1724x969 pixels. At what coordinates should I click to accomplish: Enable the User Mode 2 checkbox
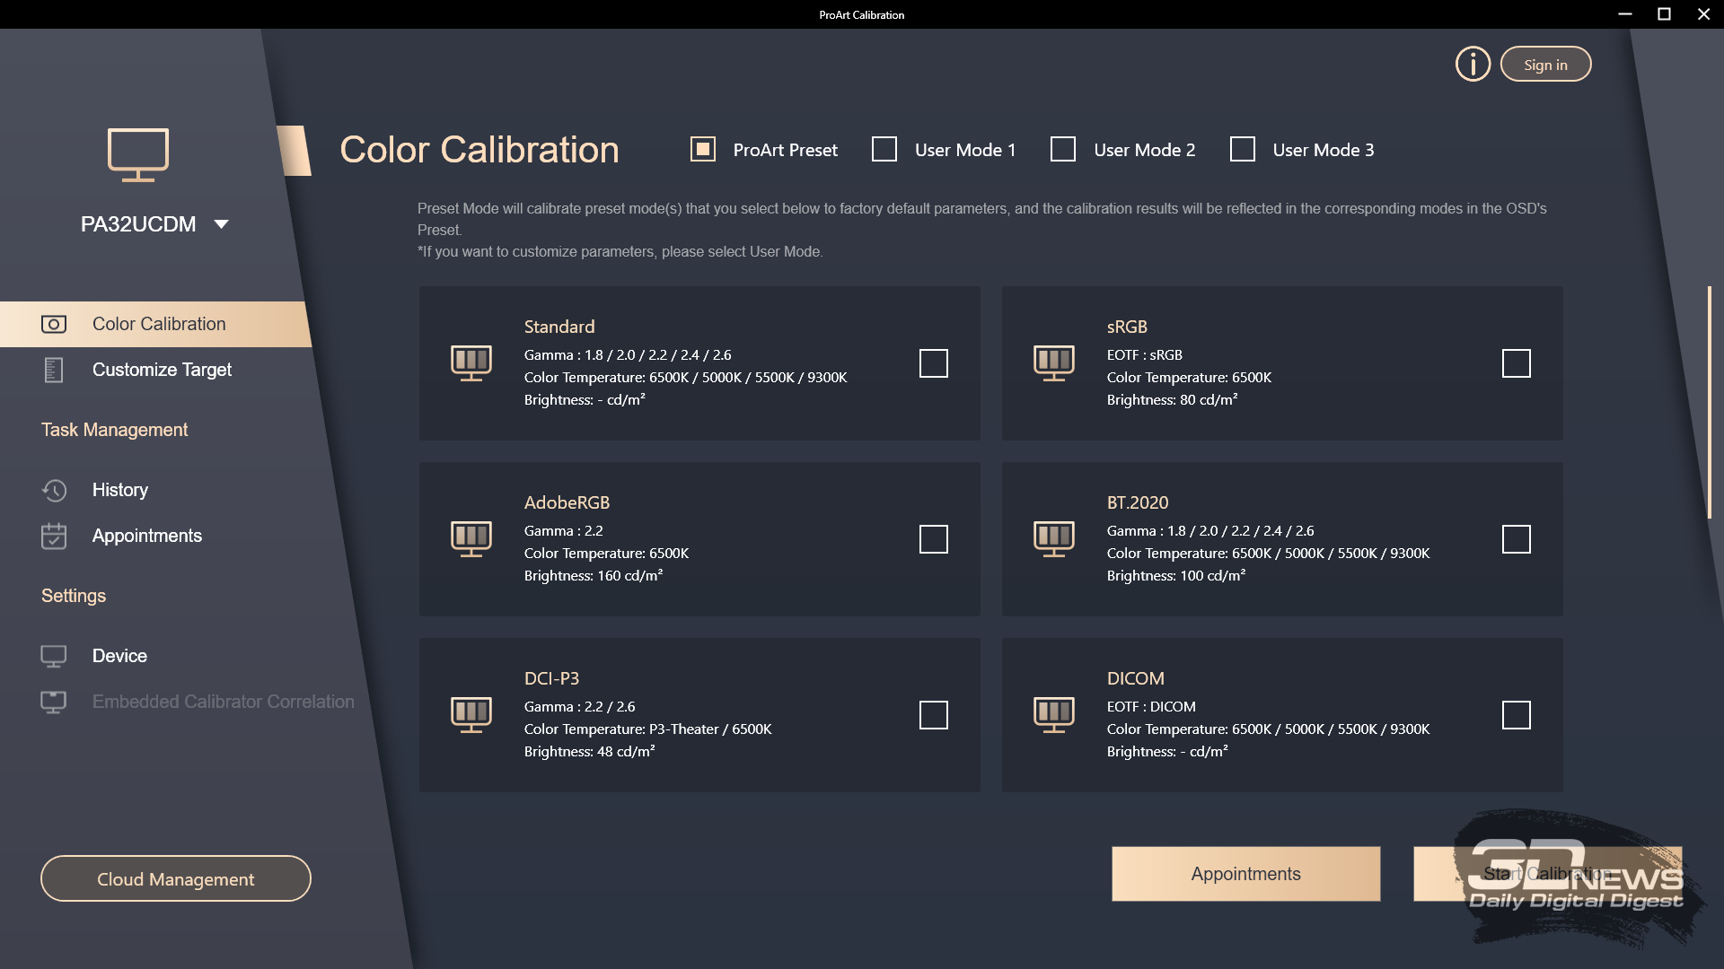point(1063,149)
